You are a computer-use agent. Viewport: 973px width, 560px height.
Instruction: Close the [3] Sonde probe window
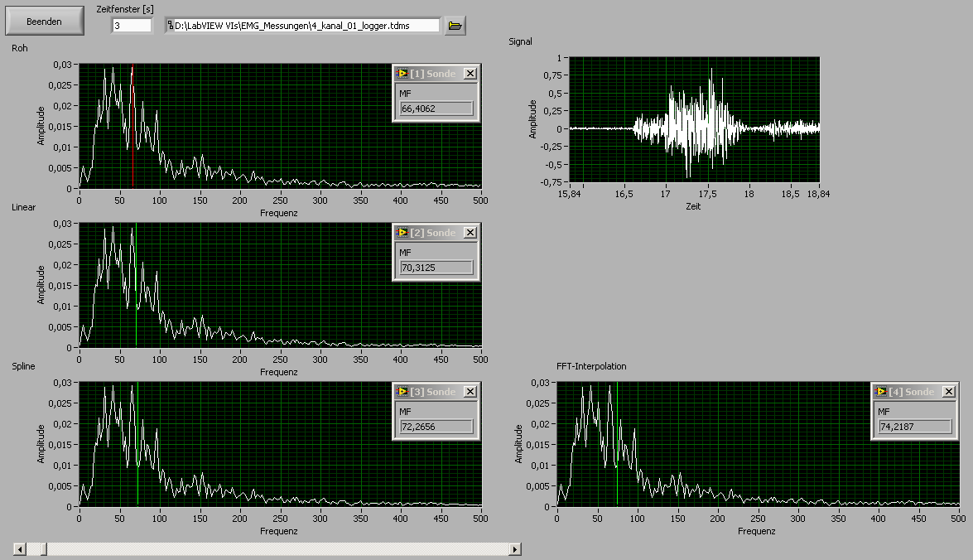click(x=470, y=392)
